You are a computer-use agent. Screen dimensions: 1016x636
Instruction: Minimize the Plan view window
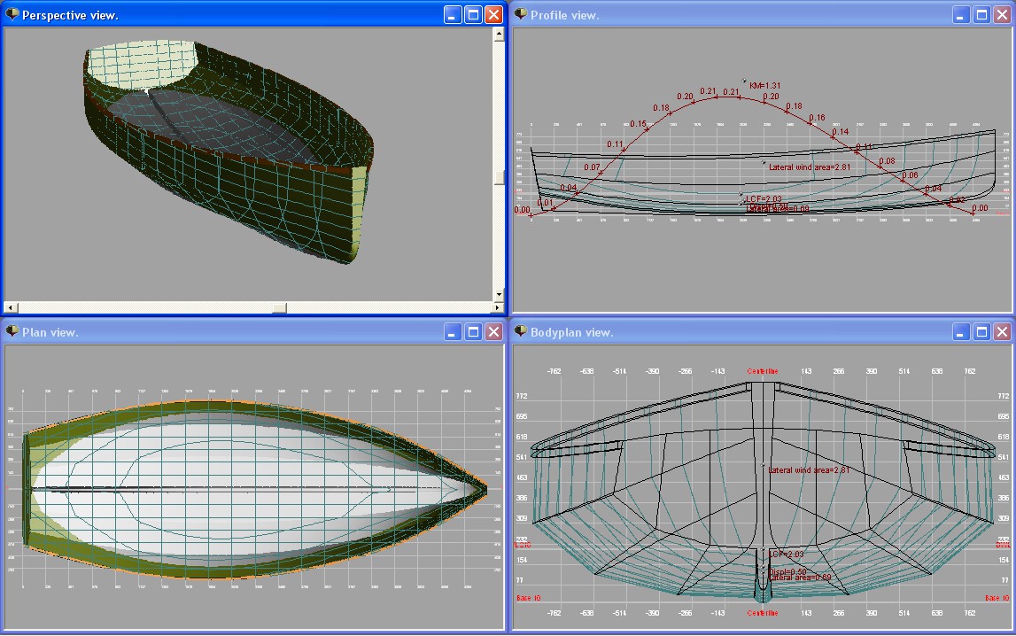click(453, 331)
